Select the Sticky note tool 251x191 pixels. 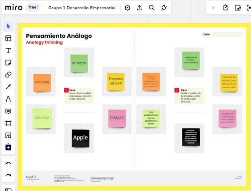click(8, 62)
